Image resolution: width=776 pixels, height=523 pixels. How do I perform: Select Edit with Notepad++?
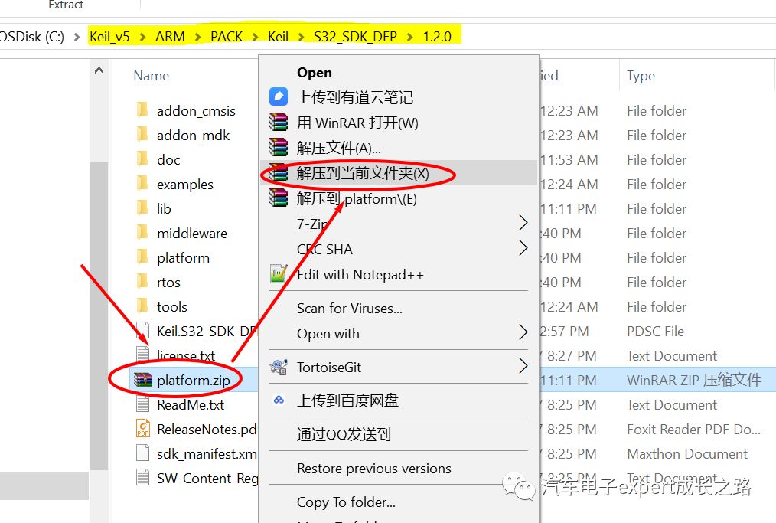tap(360, 274)
